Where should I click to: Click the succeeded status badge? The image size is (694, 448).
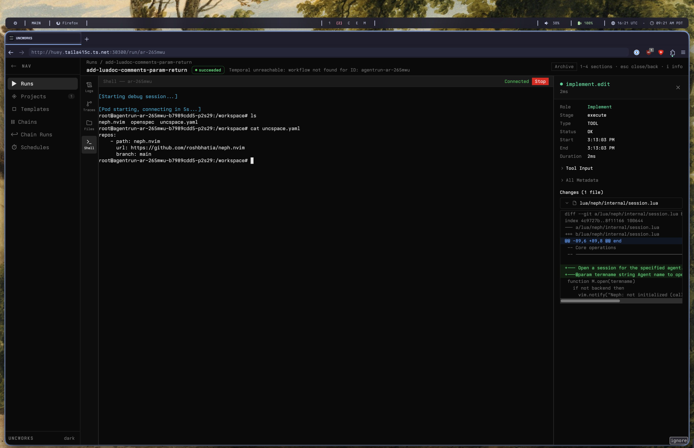pyautogui.click(x=208, y=70)
